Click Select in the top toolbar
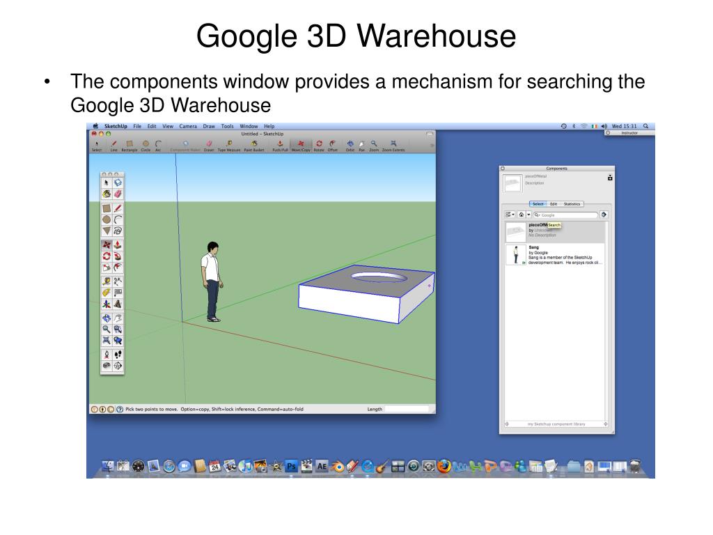The image size is (713, 535). [97, 146]
